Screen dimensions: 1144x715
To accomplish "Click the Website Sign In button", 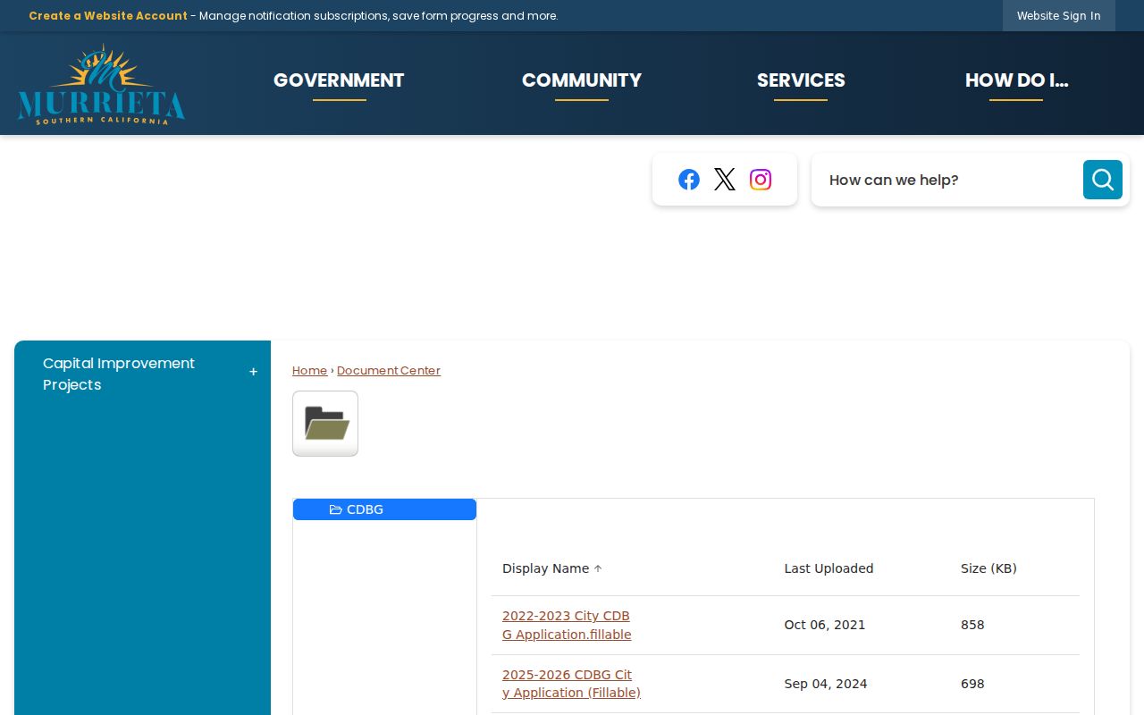I will coord(1059,16).
